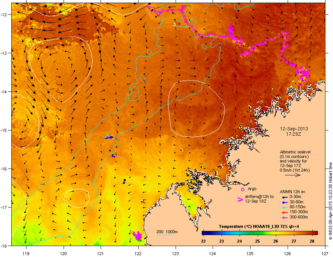Click the longitude axis label 123
333x257 pixels.
pos(176,253)
